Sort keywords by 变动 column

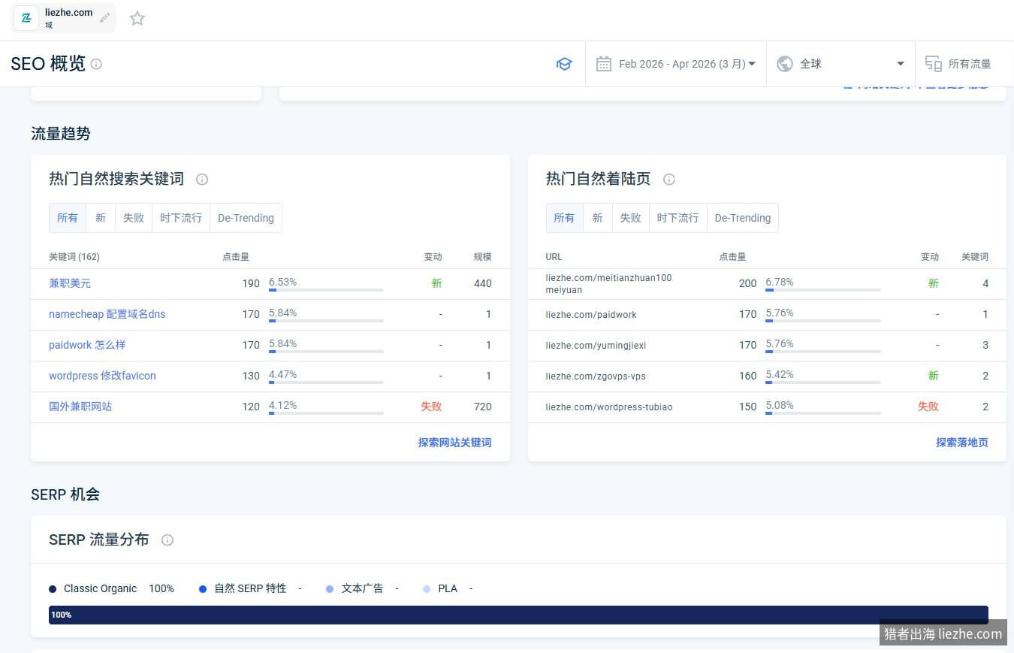click(x=433, y=257)
